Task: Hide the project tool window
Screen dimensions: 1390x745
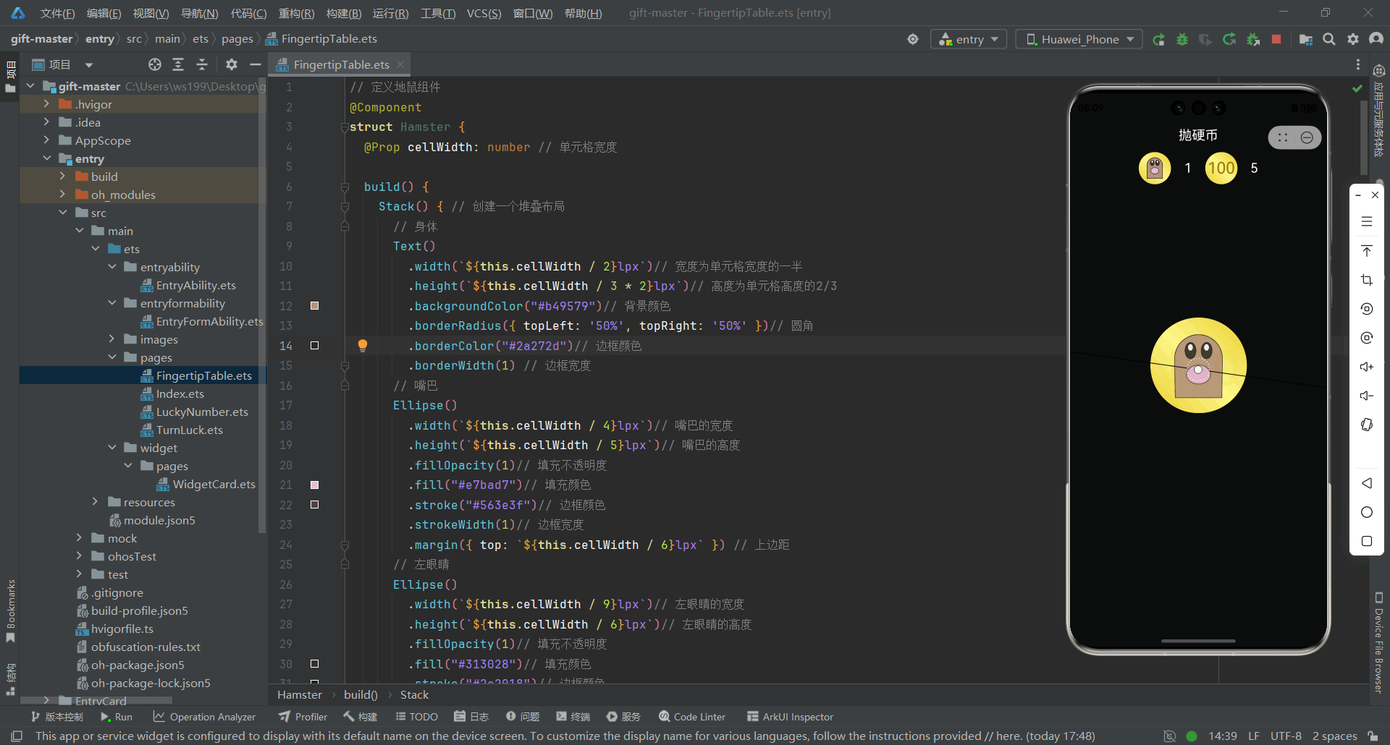Action: click(x=255, y=64)
